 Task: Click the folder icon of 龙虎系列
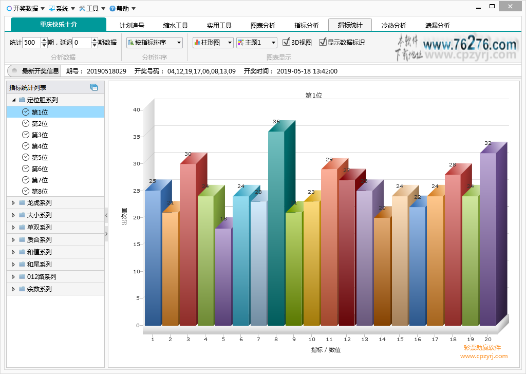[22, 202]
